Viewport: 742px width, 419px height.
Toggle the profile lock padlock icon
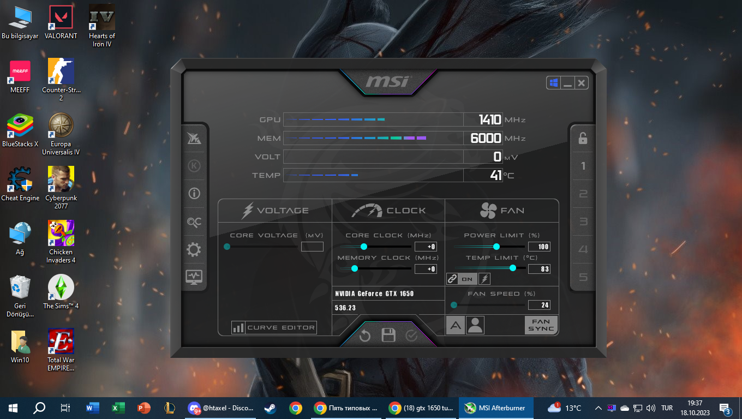pyautogui.click(x=583, y=138)
